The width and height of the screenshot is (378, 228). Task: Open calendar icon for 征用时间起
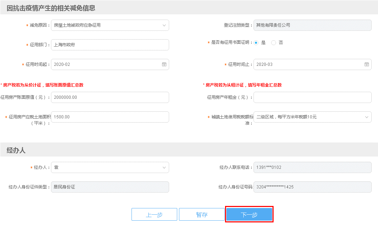[164, 64]
